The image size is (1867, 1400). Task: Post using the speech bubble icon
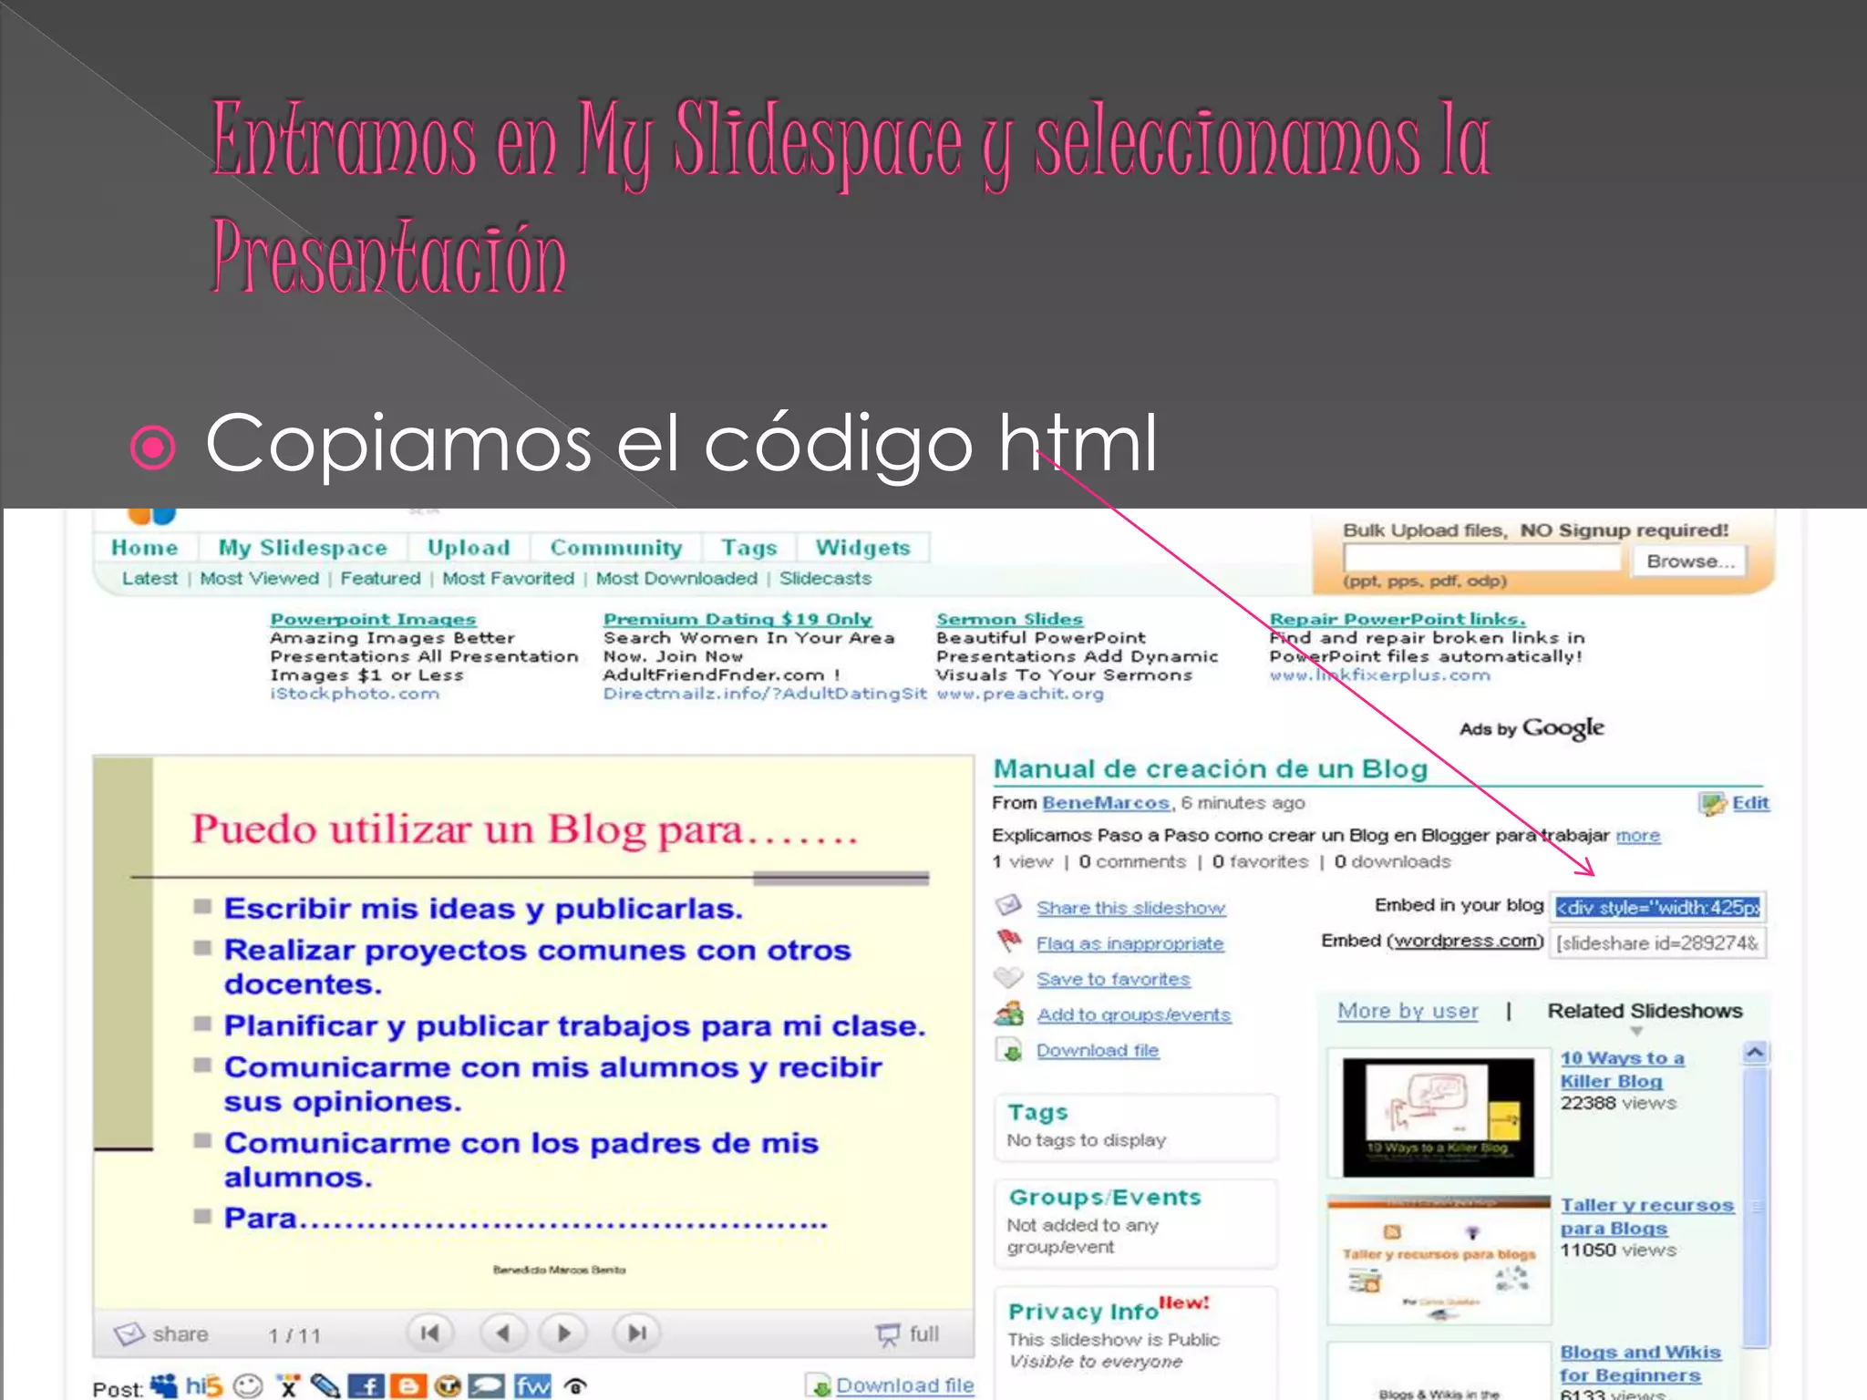click(x=487, y=1386)
